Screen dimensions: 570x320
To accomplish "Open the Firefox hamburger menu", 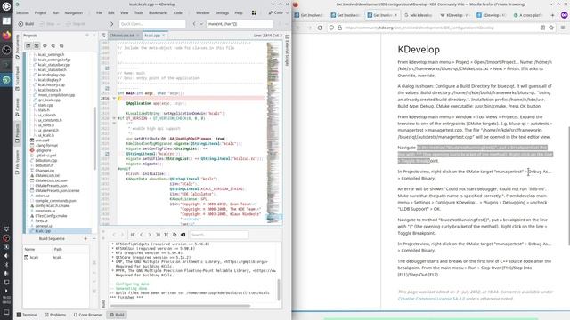I will coord(563,28).
